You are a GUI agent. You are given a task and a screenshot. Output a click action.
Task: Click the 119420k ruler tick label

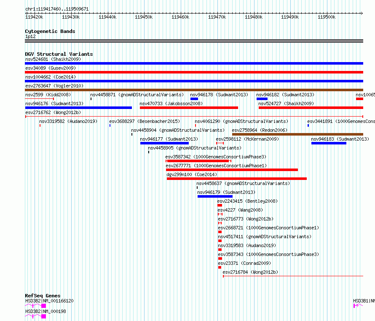(x=34, y=17)
